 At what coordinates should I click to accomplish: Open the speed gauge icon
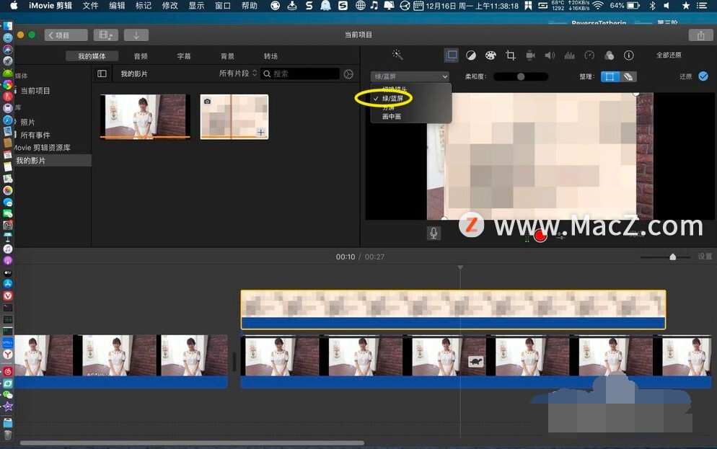point(589,55)
